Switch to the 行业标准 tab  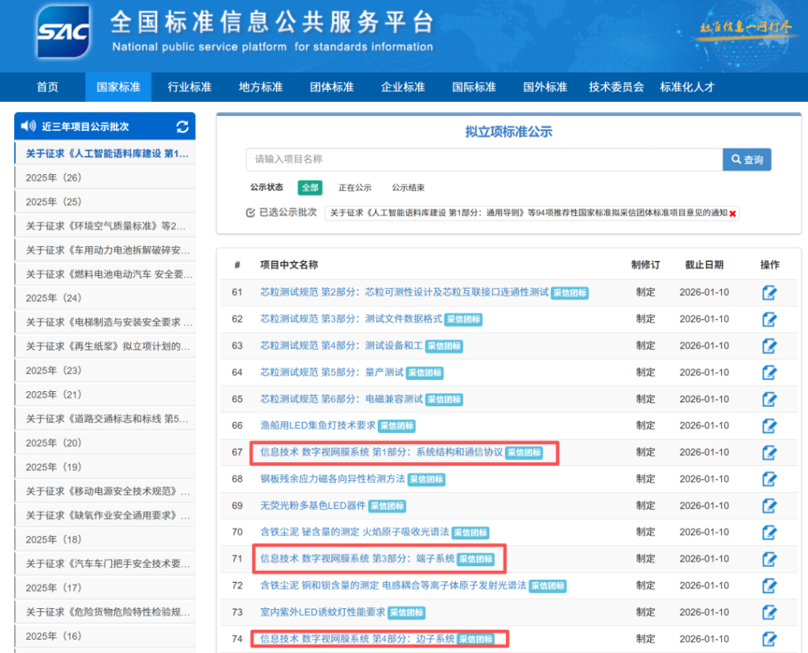coord(189,87)
